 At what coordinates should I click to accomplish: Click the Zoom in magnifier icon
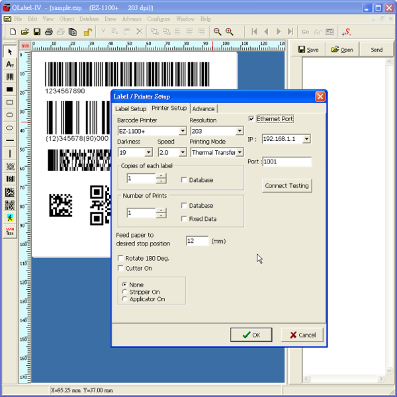coord(230,32)
